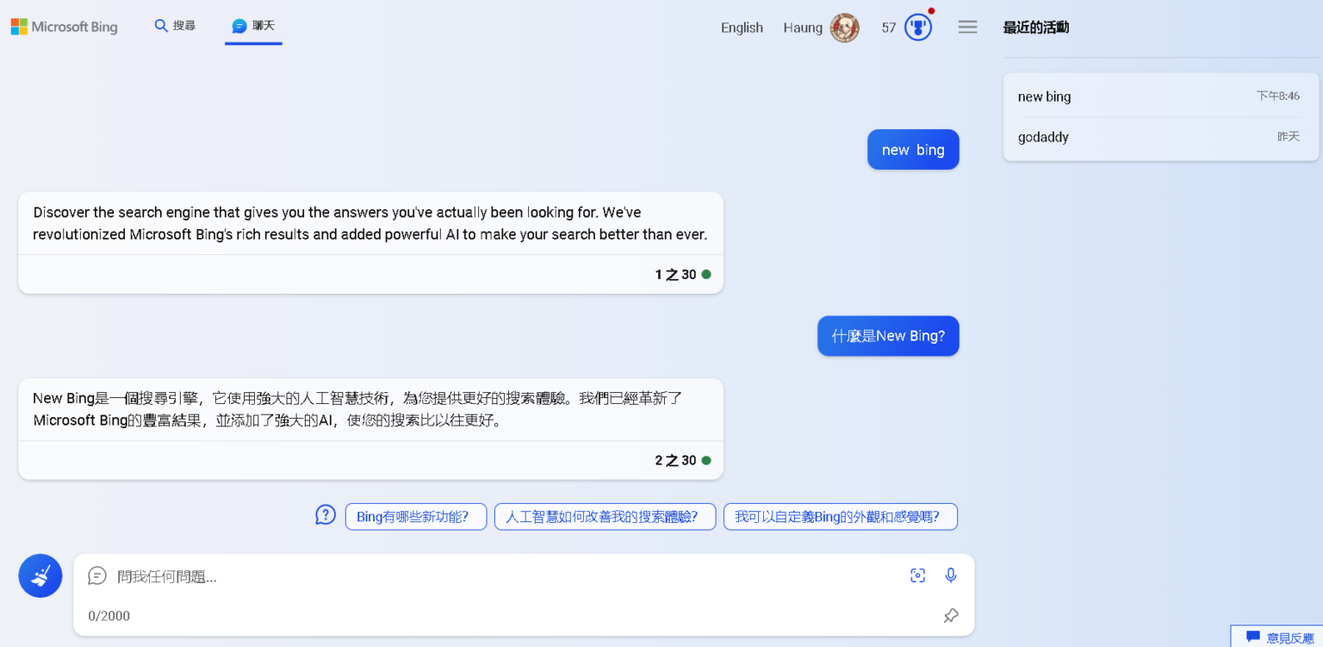The height and width of the screenshot is (647, 1323).
Task: Open the hamburger menu
Action: pos(967,27)
